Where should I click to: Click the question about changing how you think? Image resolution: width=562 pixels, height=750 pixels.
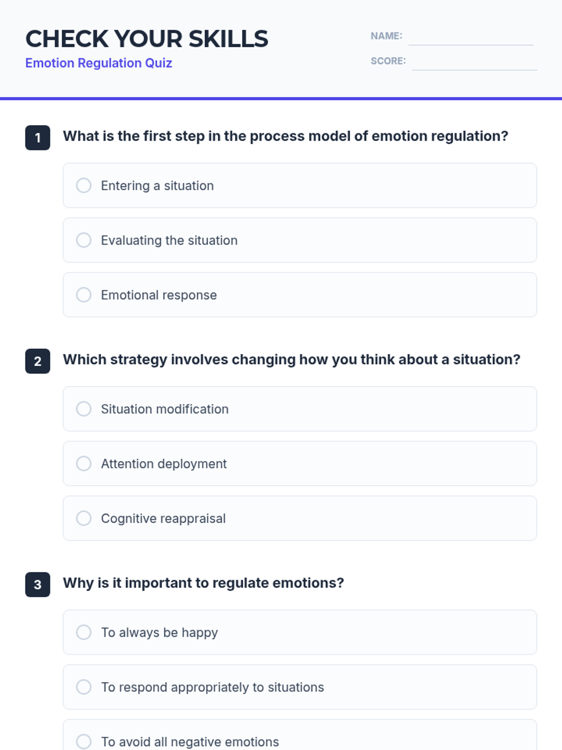(x=291, y=360)
